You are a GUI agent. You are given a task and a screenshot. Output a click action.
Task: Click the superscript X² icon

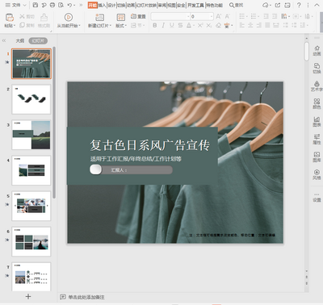point(200,25)
